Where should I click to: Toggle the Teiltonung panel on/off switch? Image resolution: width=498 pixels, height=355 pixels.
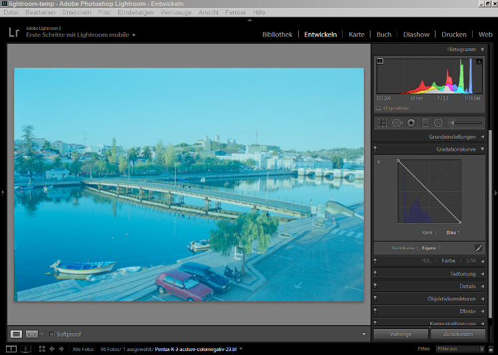click(376, 273)
